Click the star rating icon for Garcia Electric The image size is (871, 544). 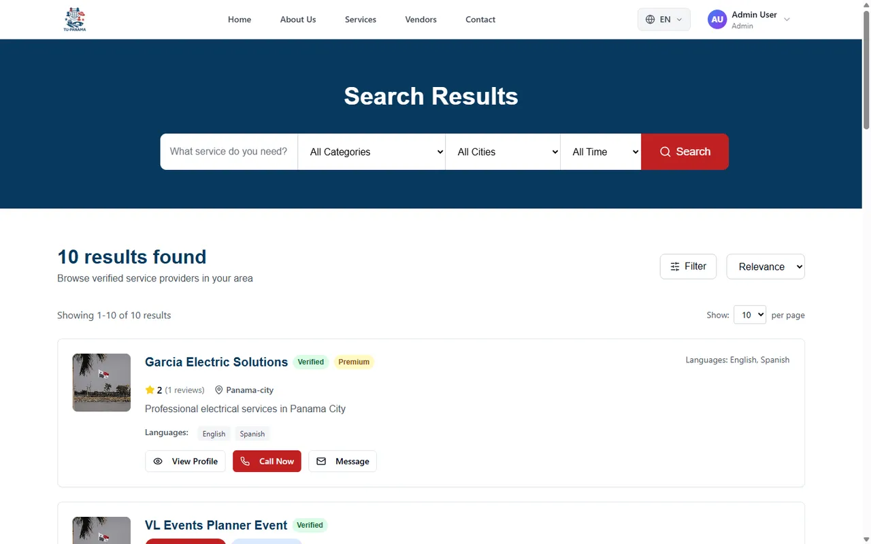(150, 390)
